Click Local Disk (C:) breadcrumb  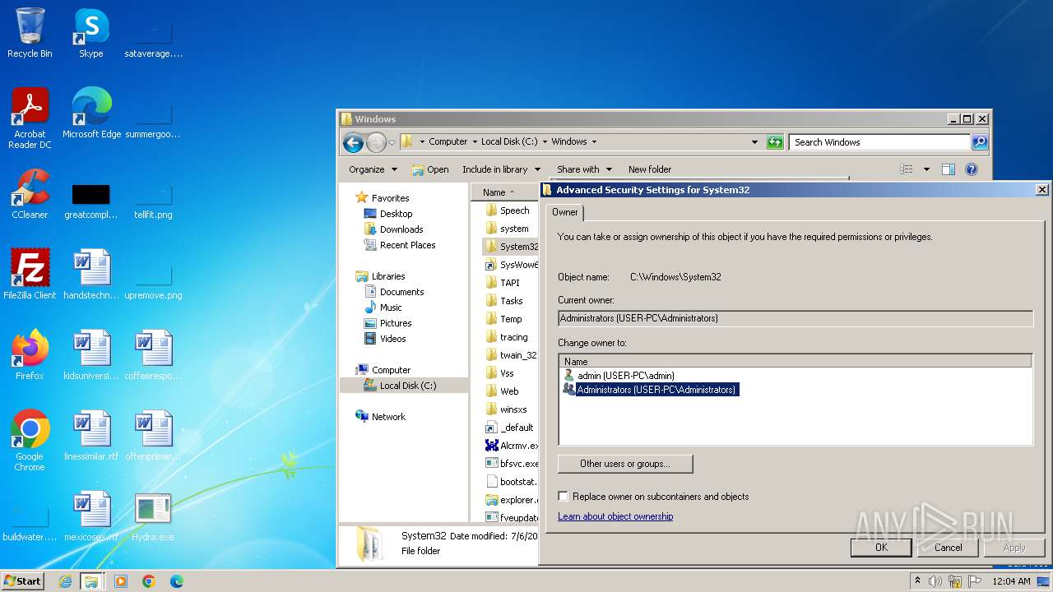(x=509, y=141)
